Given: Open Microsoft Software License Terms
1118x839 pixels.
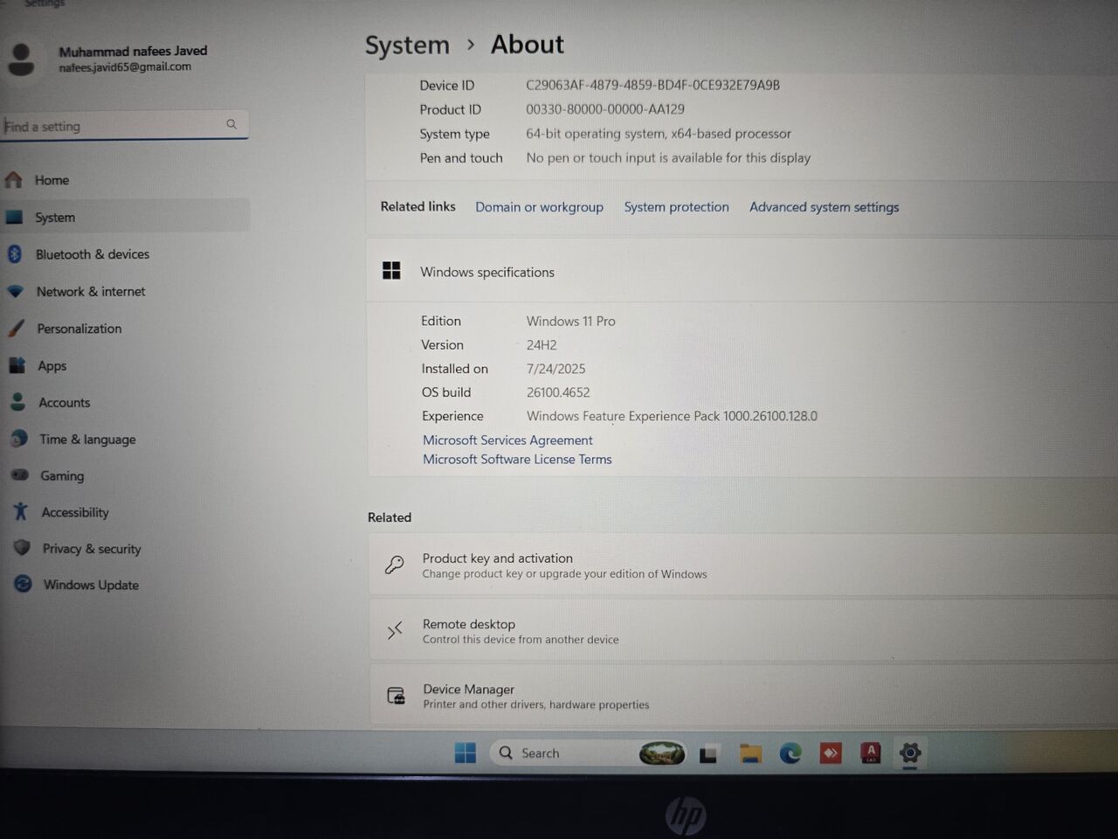Looking at the screenshot, I should pos(517,460).
